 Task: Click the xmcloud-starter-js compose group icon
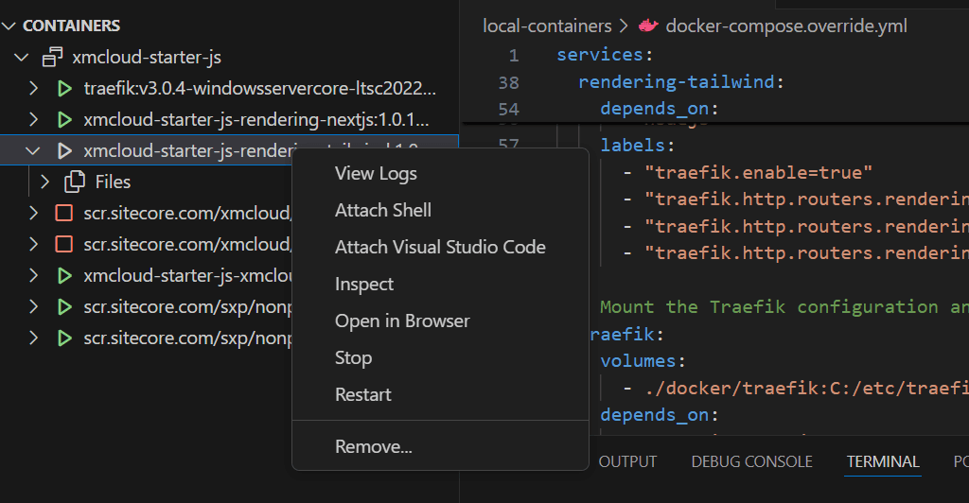[x=53, y=57]
